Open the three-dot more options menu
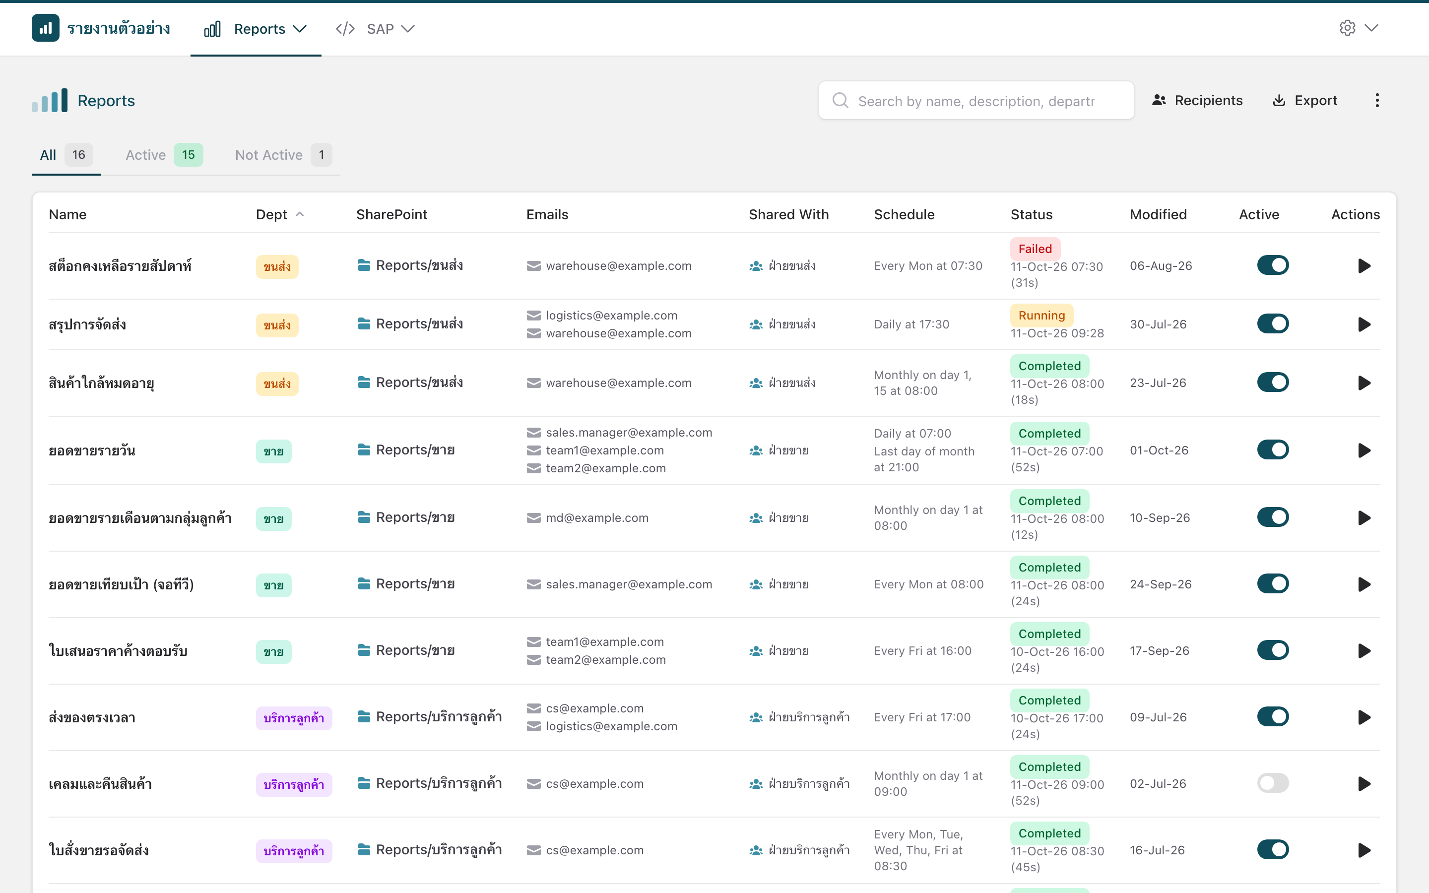Screen dimensions: 1429x893 pos(1377,100)
